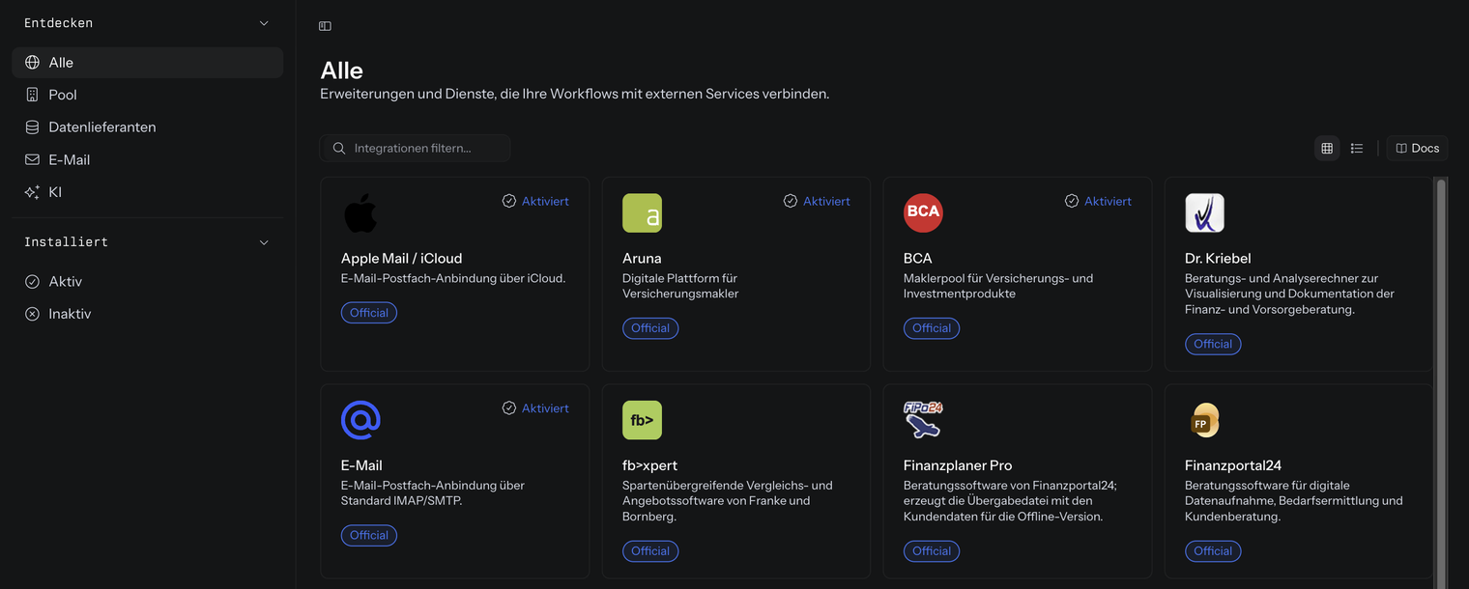Click the fb> logo on fb>xpert card

point(642,420)
